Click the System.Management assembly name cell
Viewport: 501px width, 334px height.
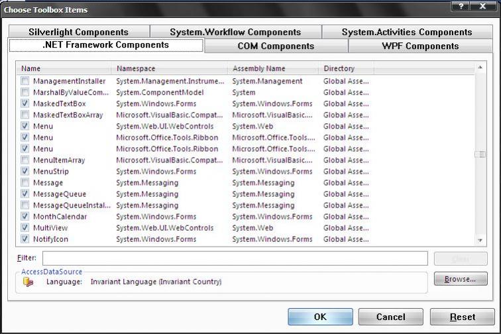tap(267, 81)
